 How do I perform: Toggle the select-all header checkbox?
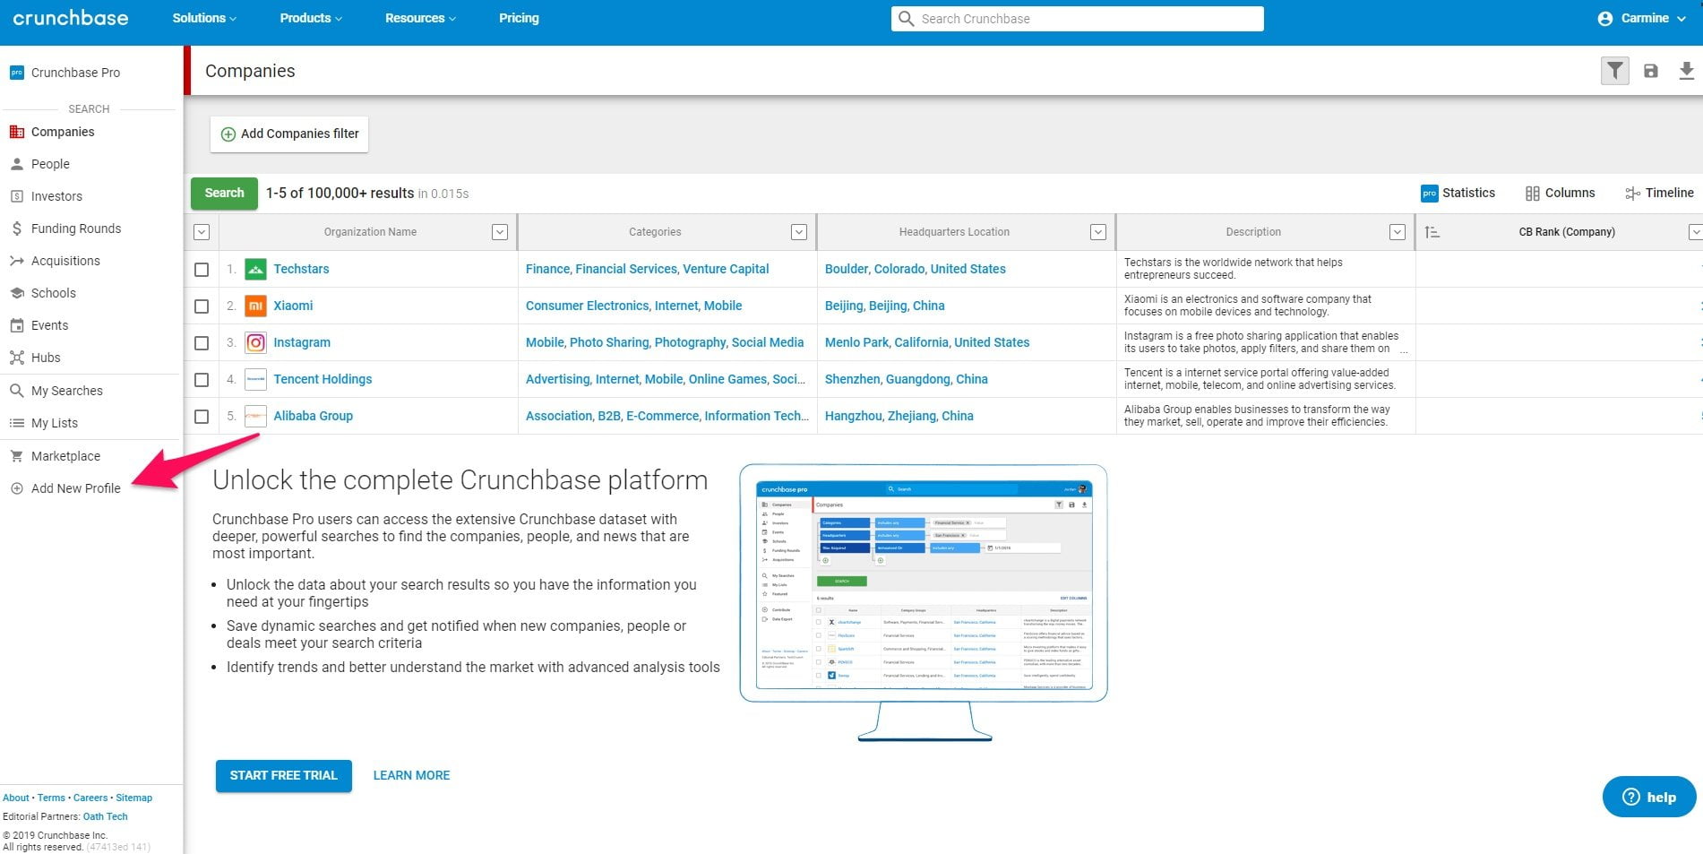click(x=202, y=232)
